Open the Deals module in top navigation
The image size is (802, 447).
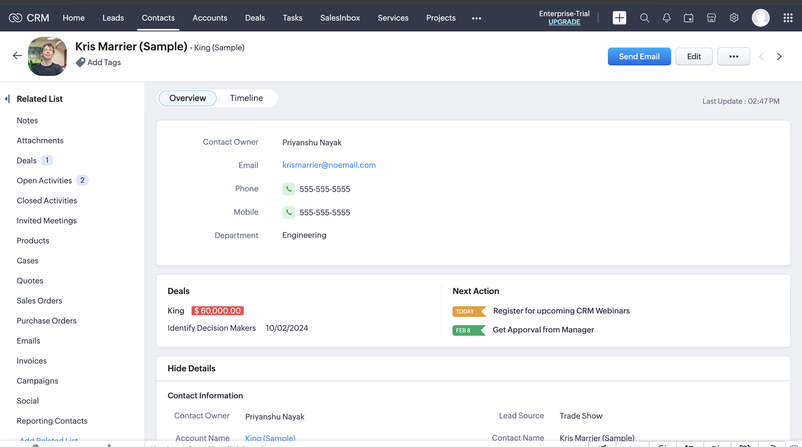click(x=255, y=18)
